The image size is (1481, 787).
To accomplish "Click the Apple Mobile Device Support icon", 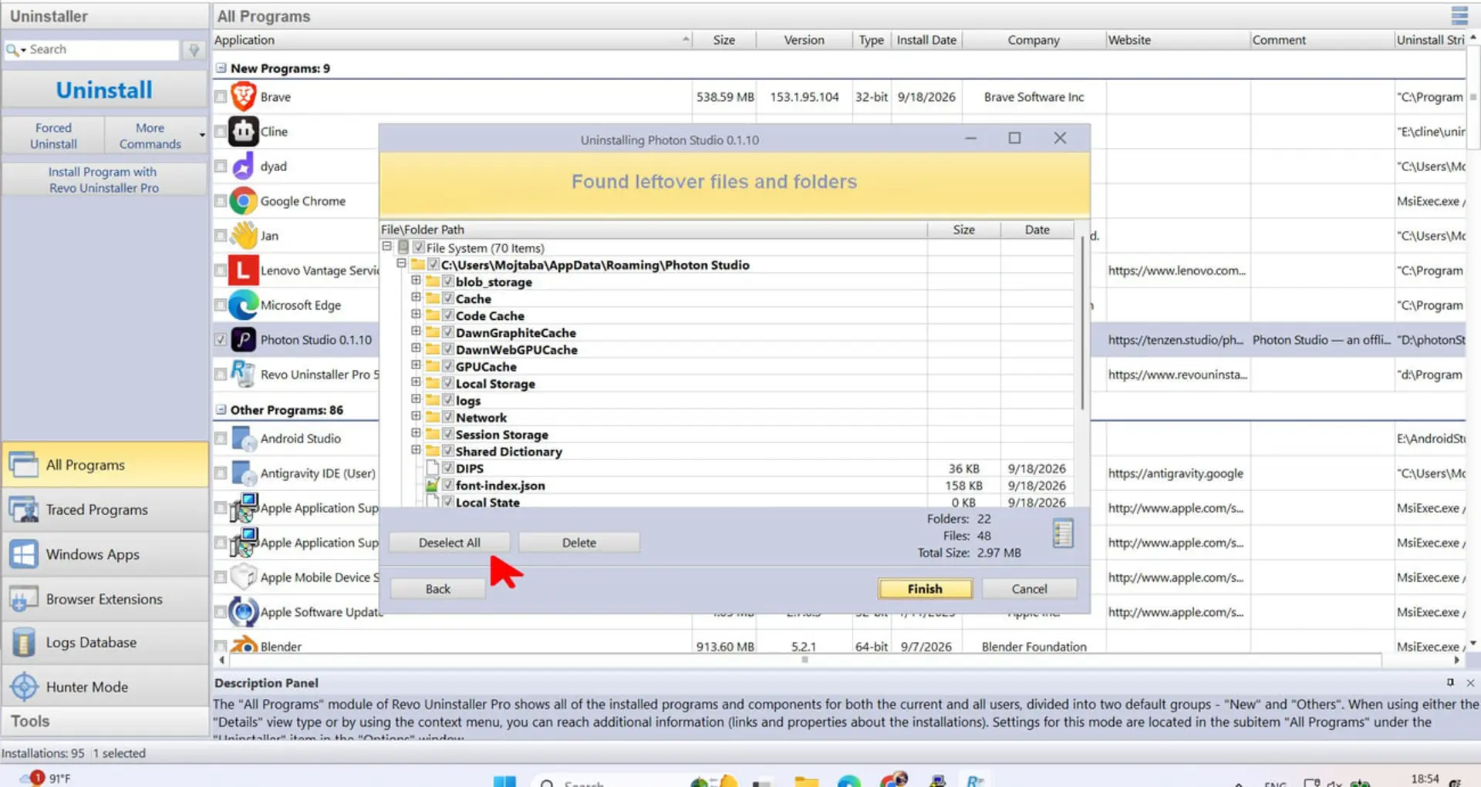I will pos(243,577).
